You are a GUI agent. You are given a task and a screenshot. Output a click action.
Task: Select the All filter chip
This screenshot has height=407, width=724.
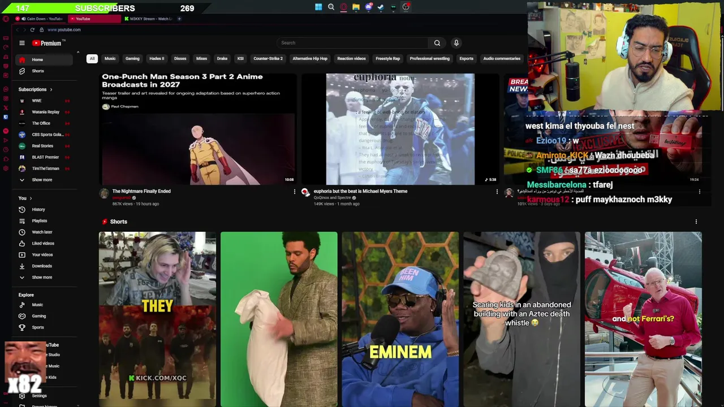[92, 58]
